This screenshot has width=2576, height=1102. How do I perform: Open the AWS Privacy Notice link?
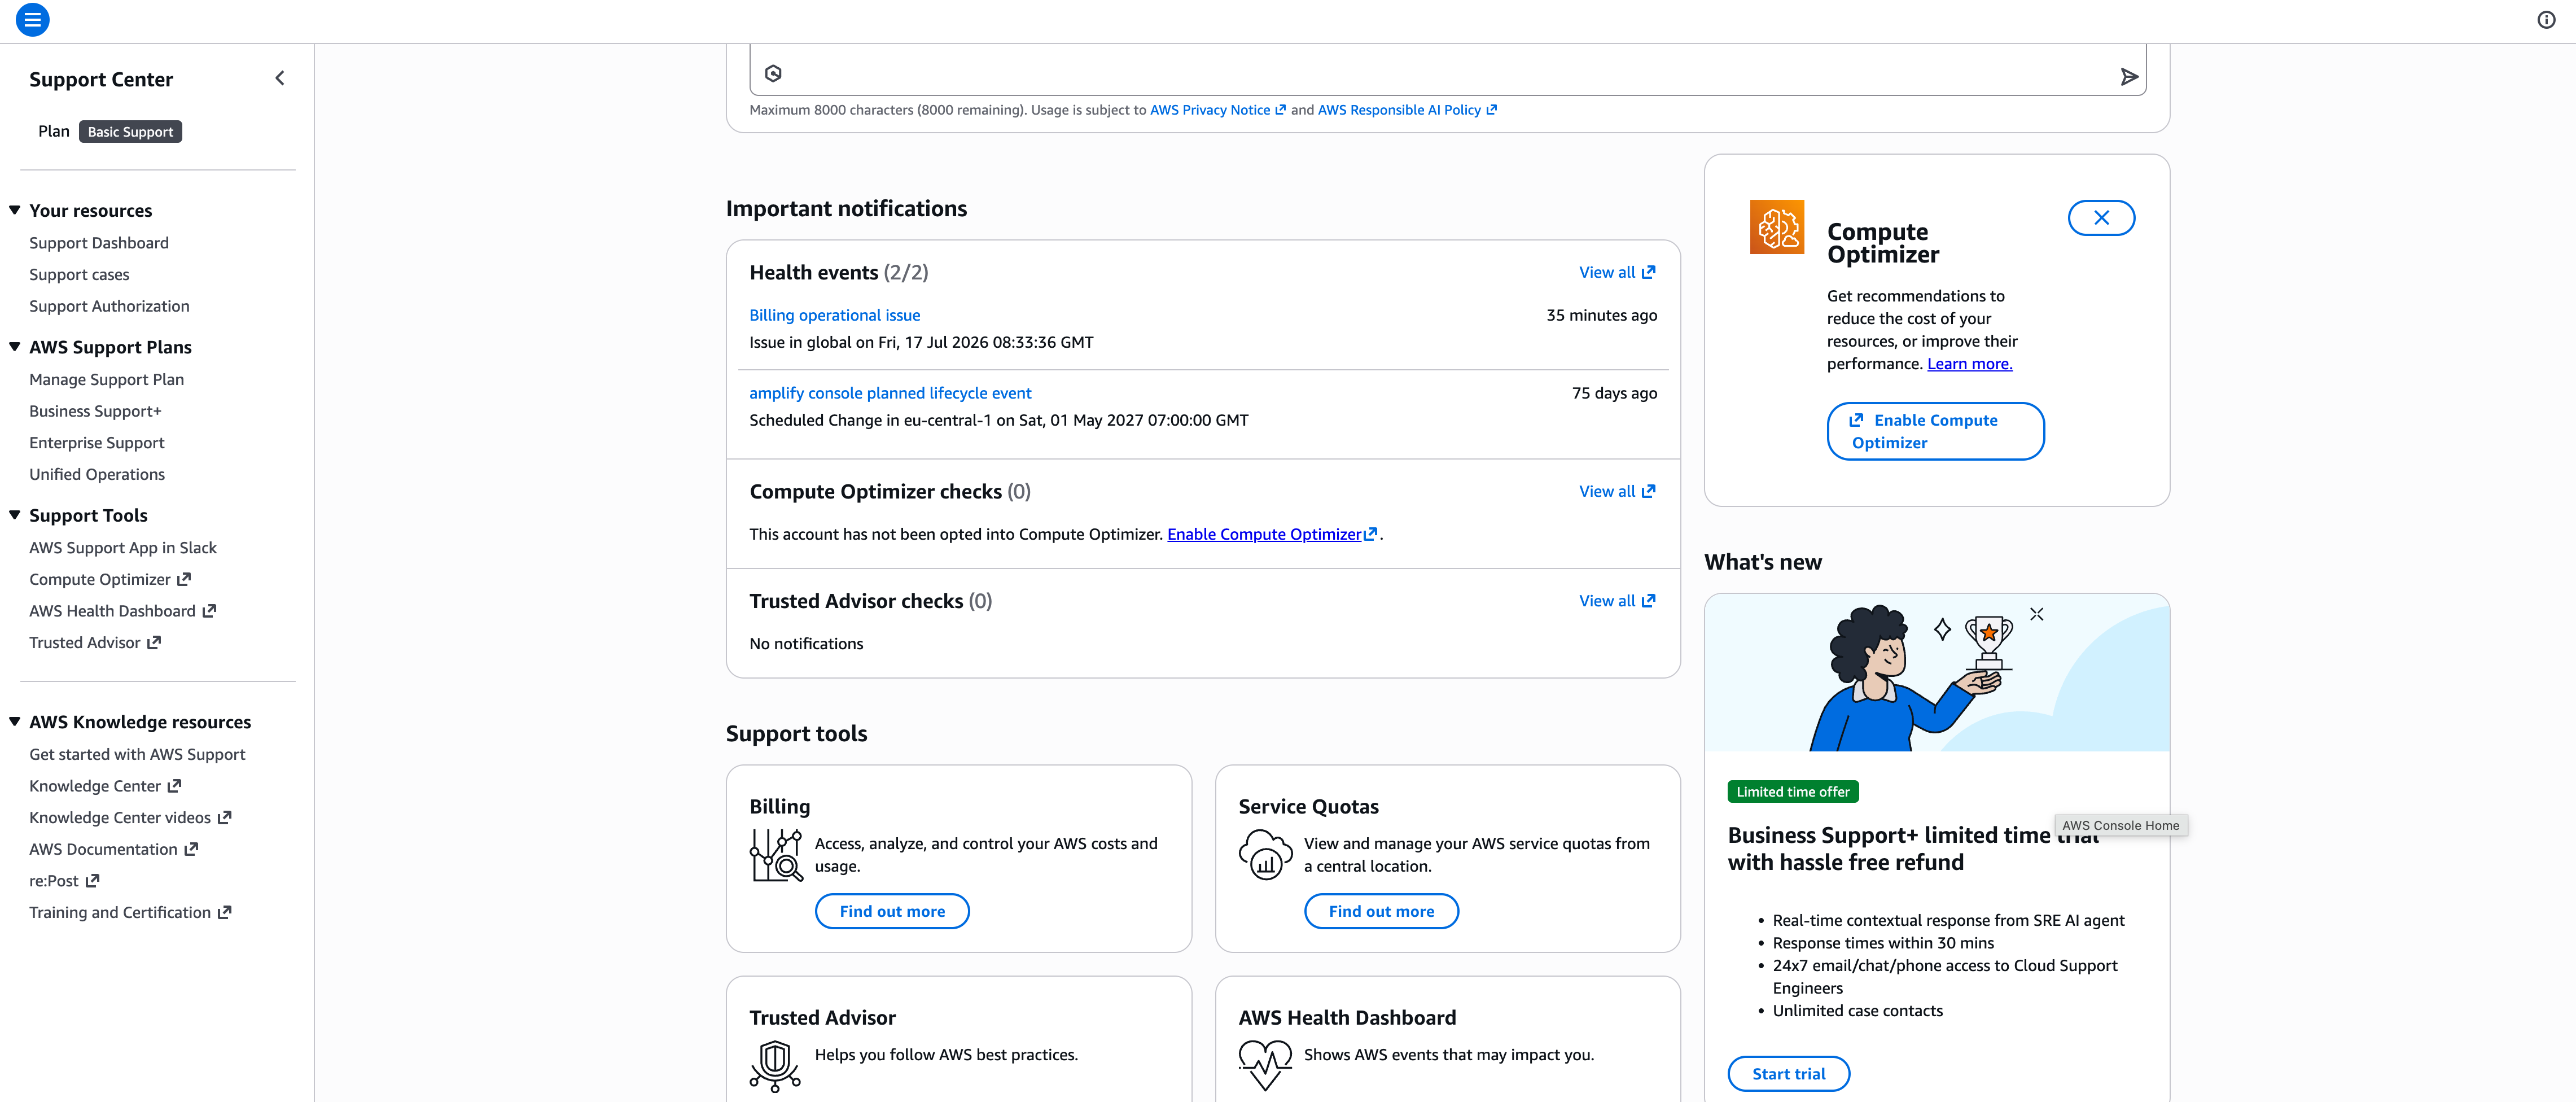[1210, 110]
